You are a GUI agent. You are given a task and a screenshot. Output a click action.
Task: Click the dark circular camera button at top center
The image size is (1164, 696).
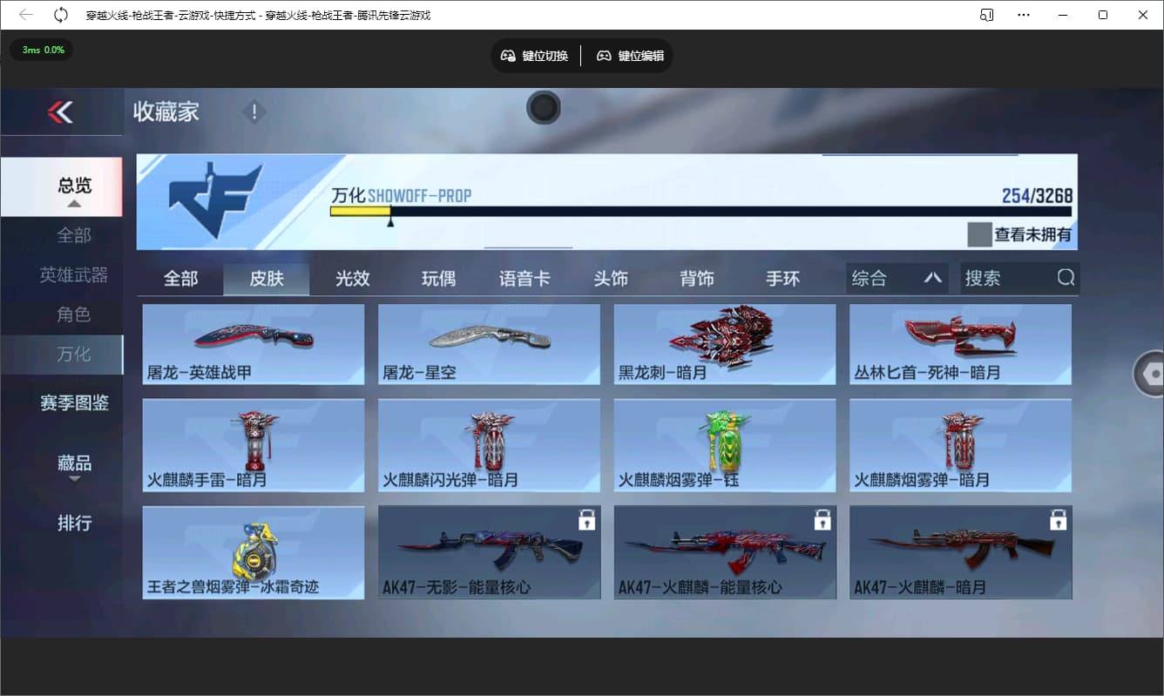543,108
